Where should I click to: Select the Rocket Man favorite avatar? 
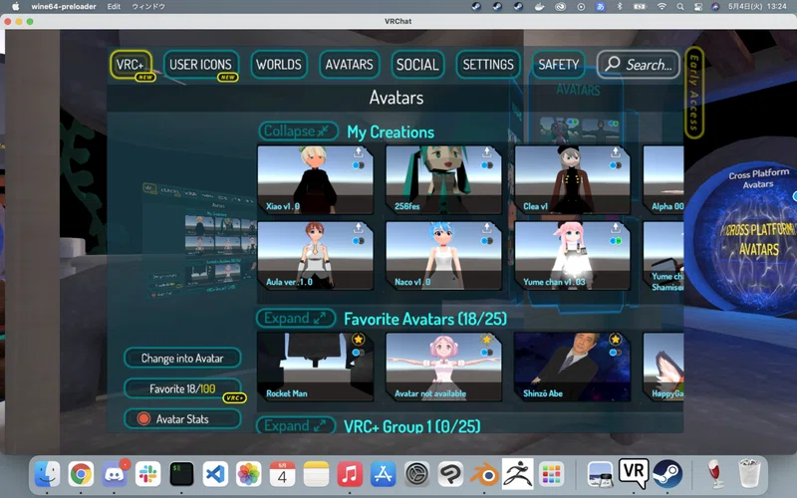pos(315,367)
